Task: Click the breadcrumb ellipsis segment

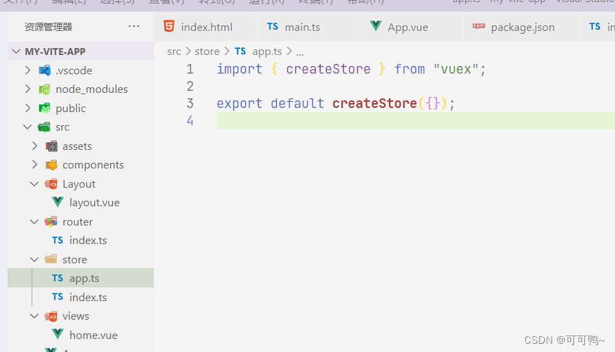Action: tap(300, 52)
